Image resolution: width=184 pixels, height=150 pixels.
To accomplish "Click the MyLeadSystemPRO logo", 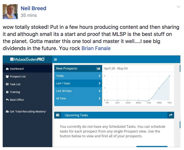I will [27, 59].
